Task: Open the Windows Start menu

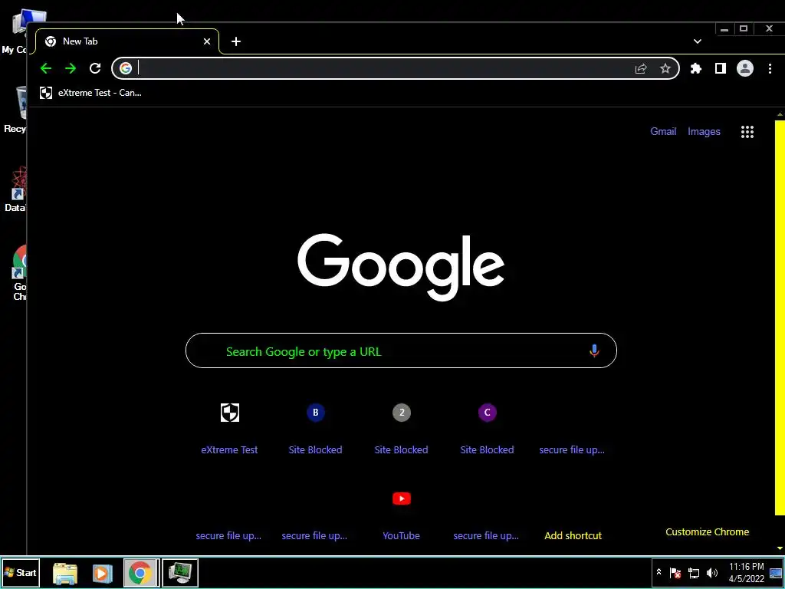Action: pyautogui.click(x=20, y=572)
